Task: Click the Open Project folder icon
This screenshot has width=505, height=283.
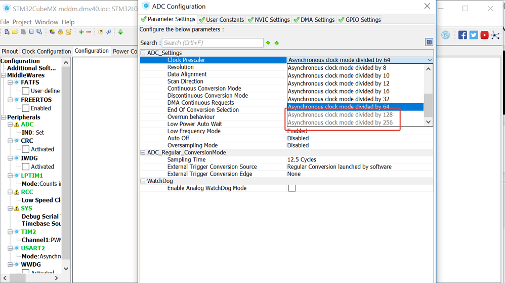Action: (x=15, y=32)
